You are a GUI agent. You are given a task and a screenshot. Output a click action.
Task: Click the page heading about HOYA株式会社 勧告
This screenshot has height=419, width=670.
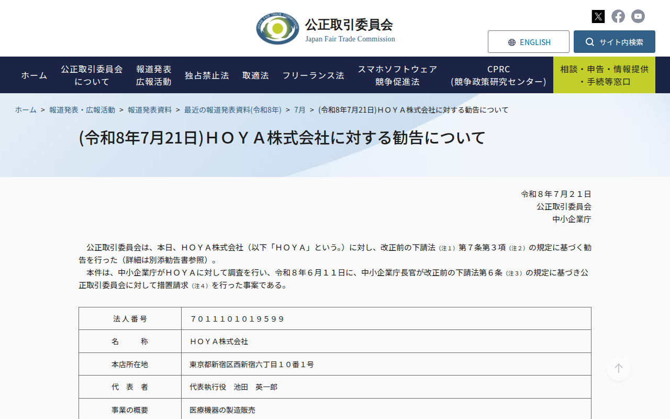tap(282, 138)
